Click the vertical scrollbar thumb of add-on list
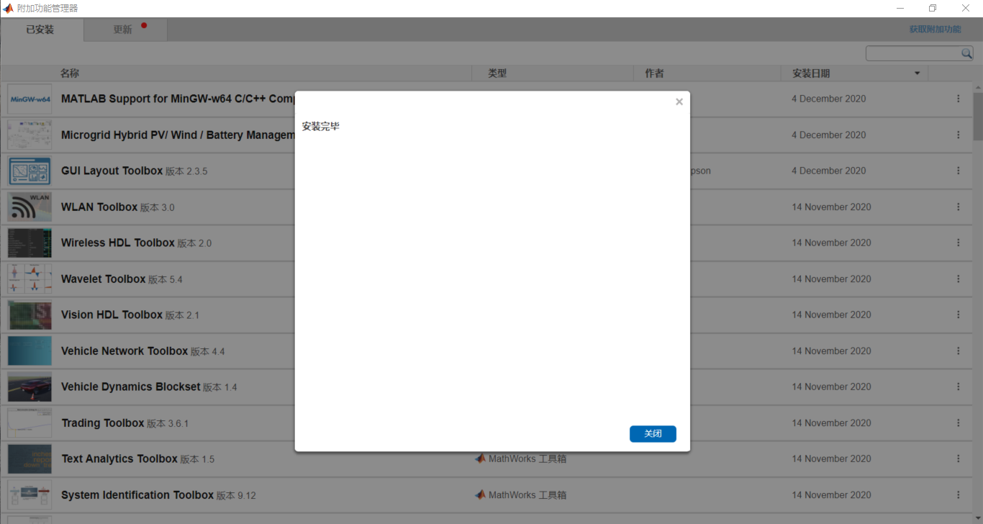Screen dimensions: 983x524 [978, 116]
